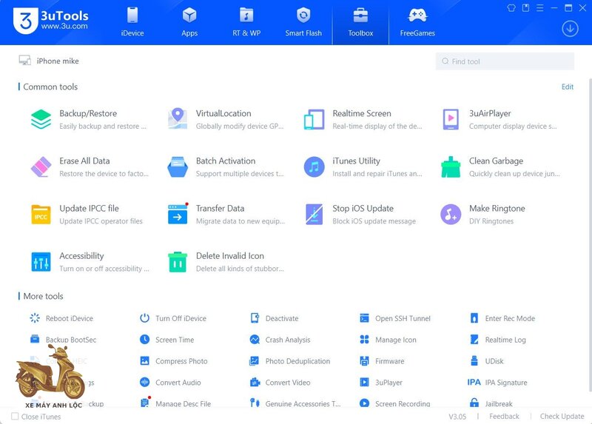Toggle the Close iTunes checkbox
Viewport: 592px width, 424px height.
[x=15, y=416]
